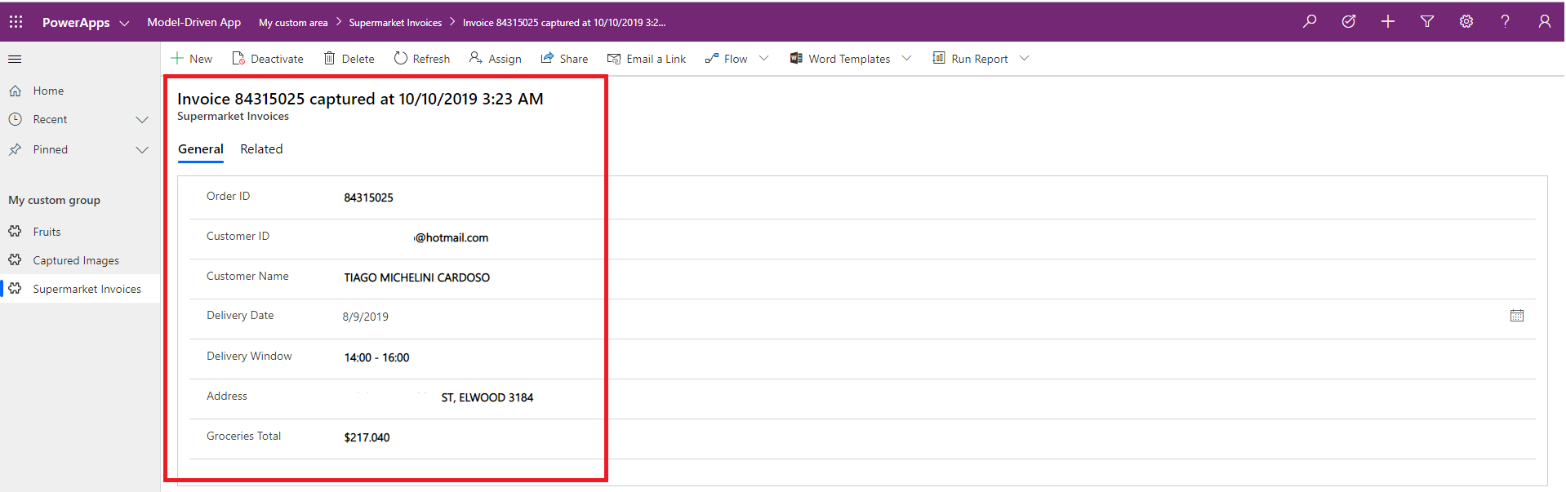Open the Word Templates dropdown arrow
The width and height of the screenshot is (1566, 492).
906,59
